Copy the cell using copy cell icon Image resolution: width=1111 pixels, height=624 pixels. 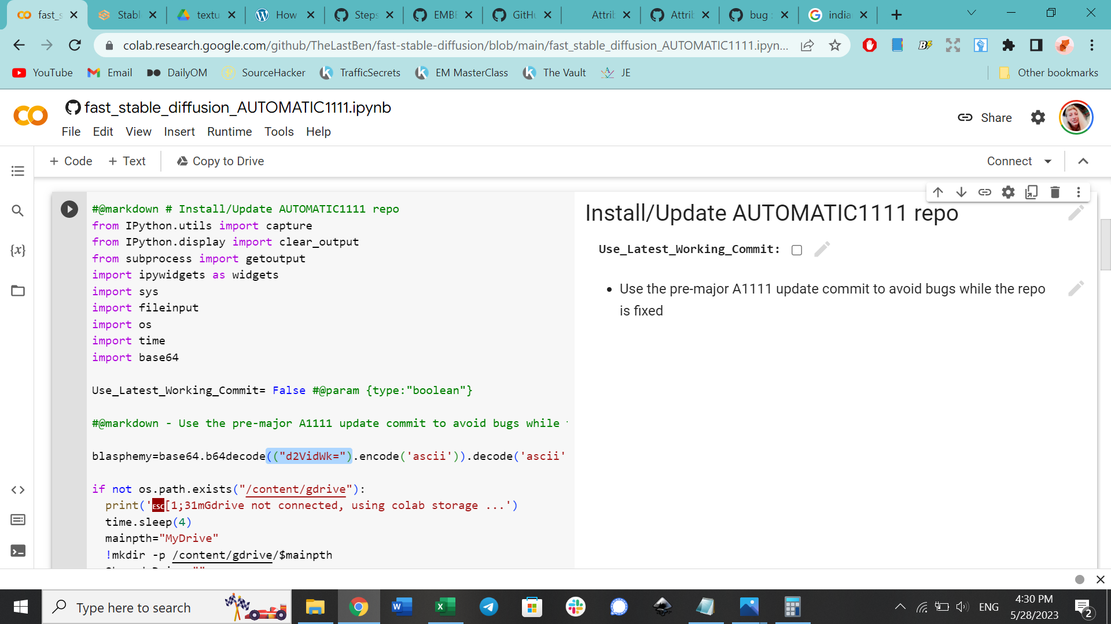[x=1032, y=192]
